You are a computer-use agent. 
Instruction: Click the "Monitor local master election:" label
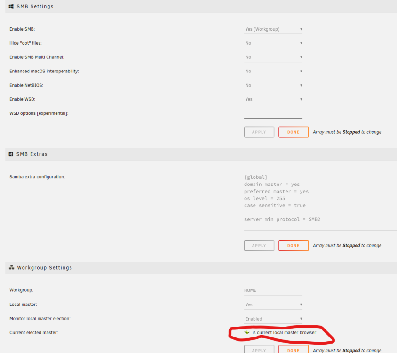point(40,319)
